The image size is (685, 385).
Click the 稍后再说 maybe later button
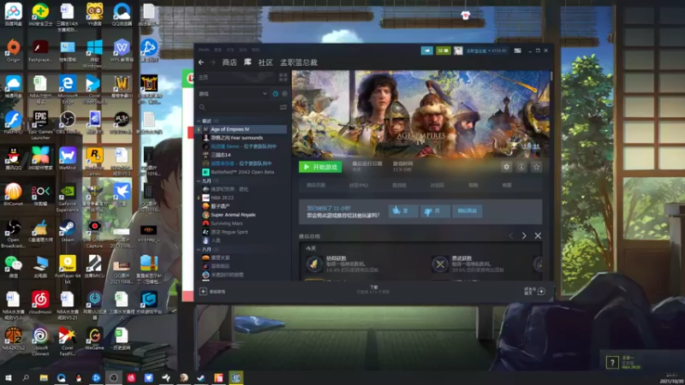pos(467,210)
